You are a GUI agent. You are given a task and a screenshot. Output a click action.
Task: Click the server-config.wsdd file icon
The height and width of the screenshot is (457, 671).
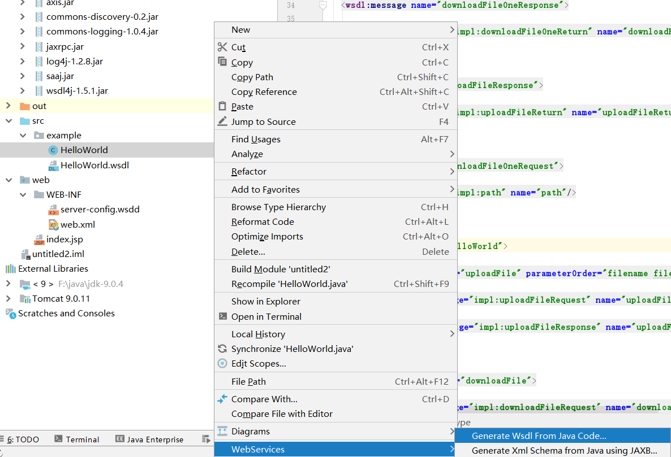coord(53,210)
